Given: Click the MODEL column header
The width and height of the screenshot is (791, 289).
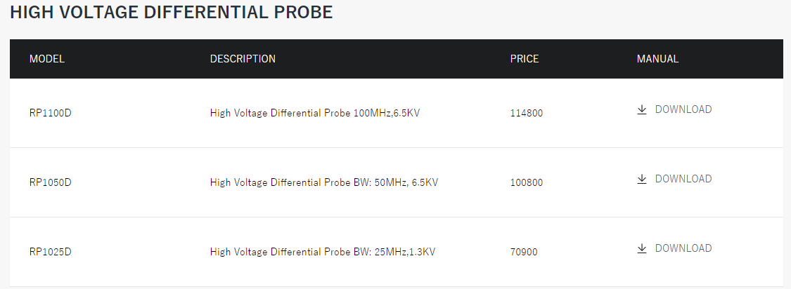Looking at the screenshot, I should click(47, 59).
